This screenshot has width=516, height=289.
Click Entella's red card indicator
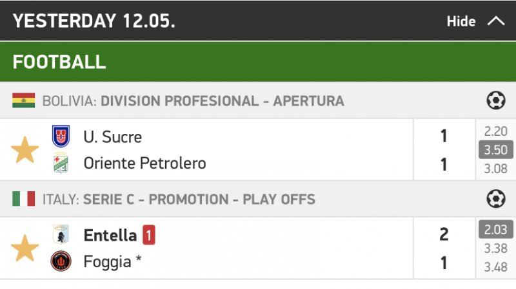click(x=149, y=236)
